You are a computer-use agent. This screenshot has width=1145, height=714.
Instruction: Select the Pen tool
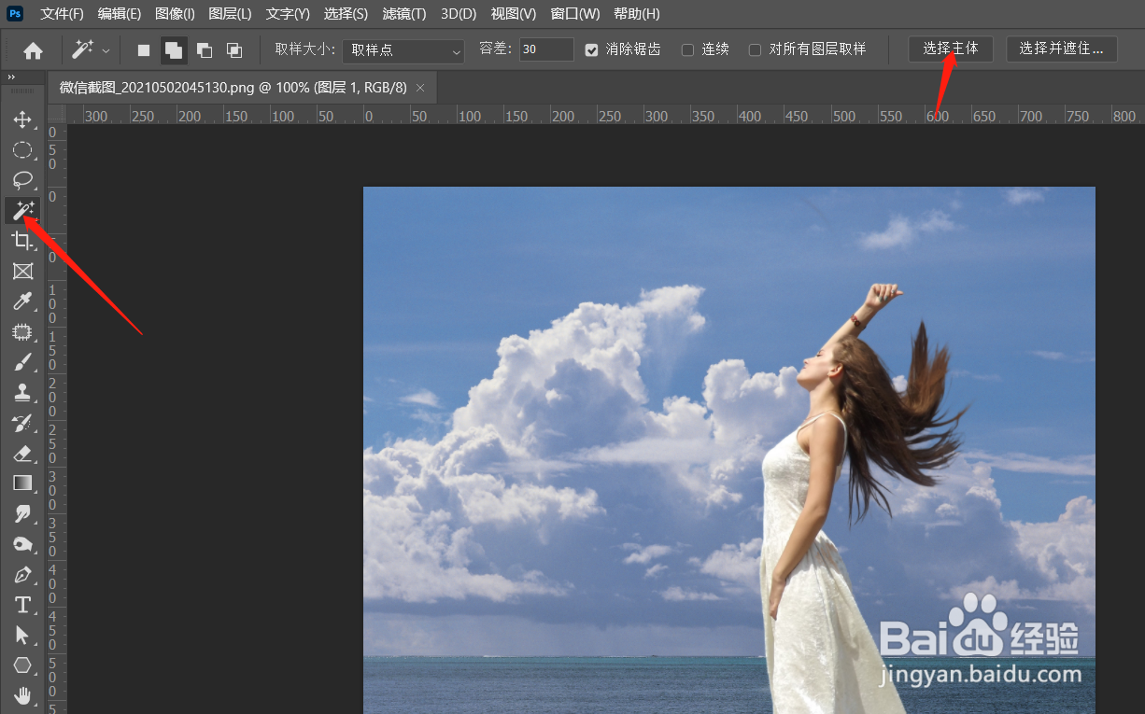[x=22, y=574]
